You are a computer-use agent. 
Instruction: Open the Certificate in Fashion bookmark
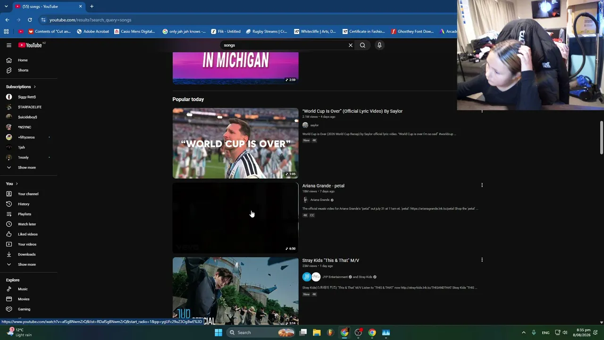coord(364,32)
